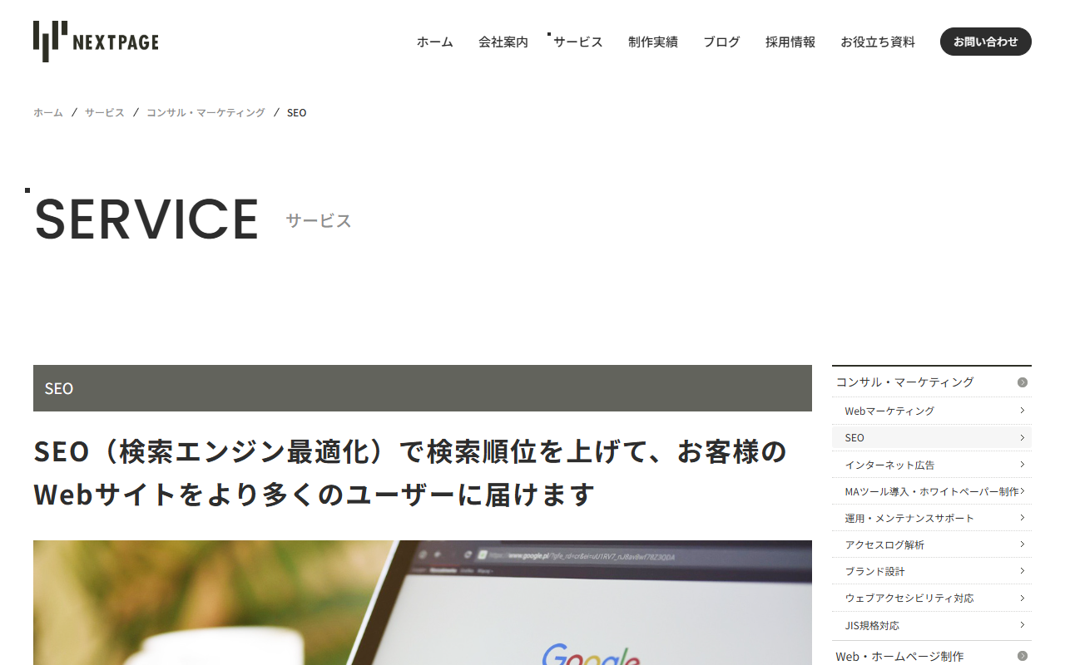The image size is (1065, 665).
Task: Open the 採用情報 navigation menu
Action: tap(790, 42)
